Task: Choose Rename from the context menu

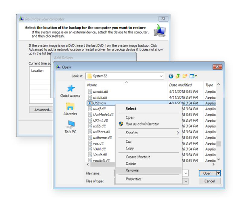Action: pos(132,170)
